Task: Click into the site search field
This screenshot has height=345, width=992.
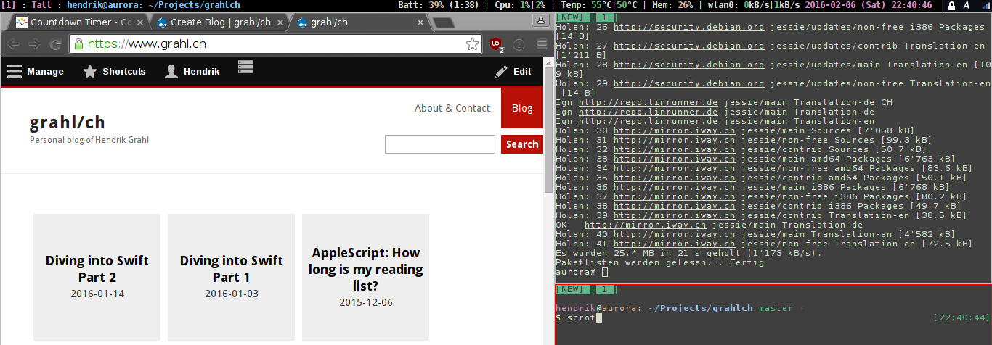Action: click(x=440, y=144)
